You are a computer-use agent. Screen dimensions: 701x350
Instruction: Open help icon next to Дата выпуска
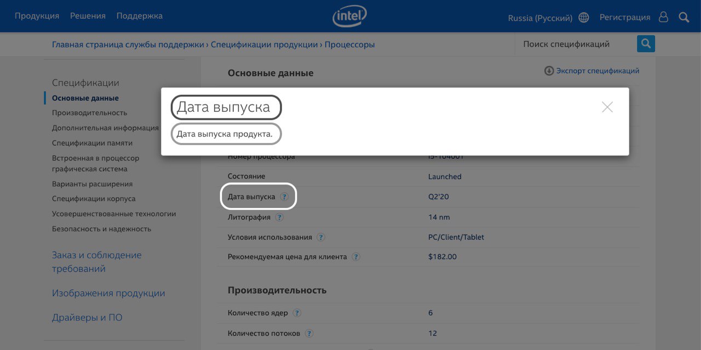pos(284,197)
